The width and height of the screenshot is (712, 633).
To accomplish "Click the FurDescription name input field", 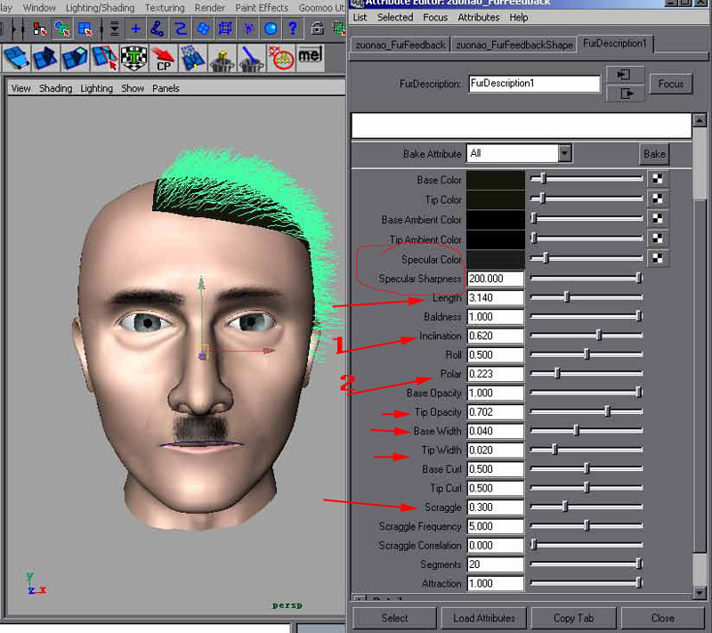I will click(x=534, y=84).
